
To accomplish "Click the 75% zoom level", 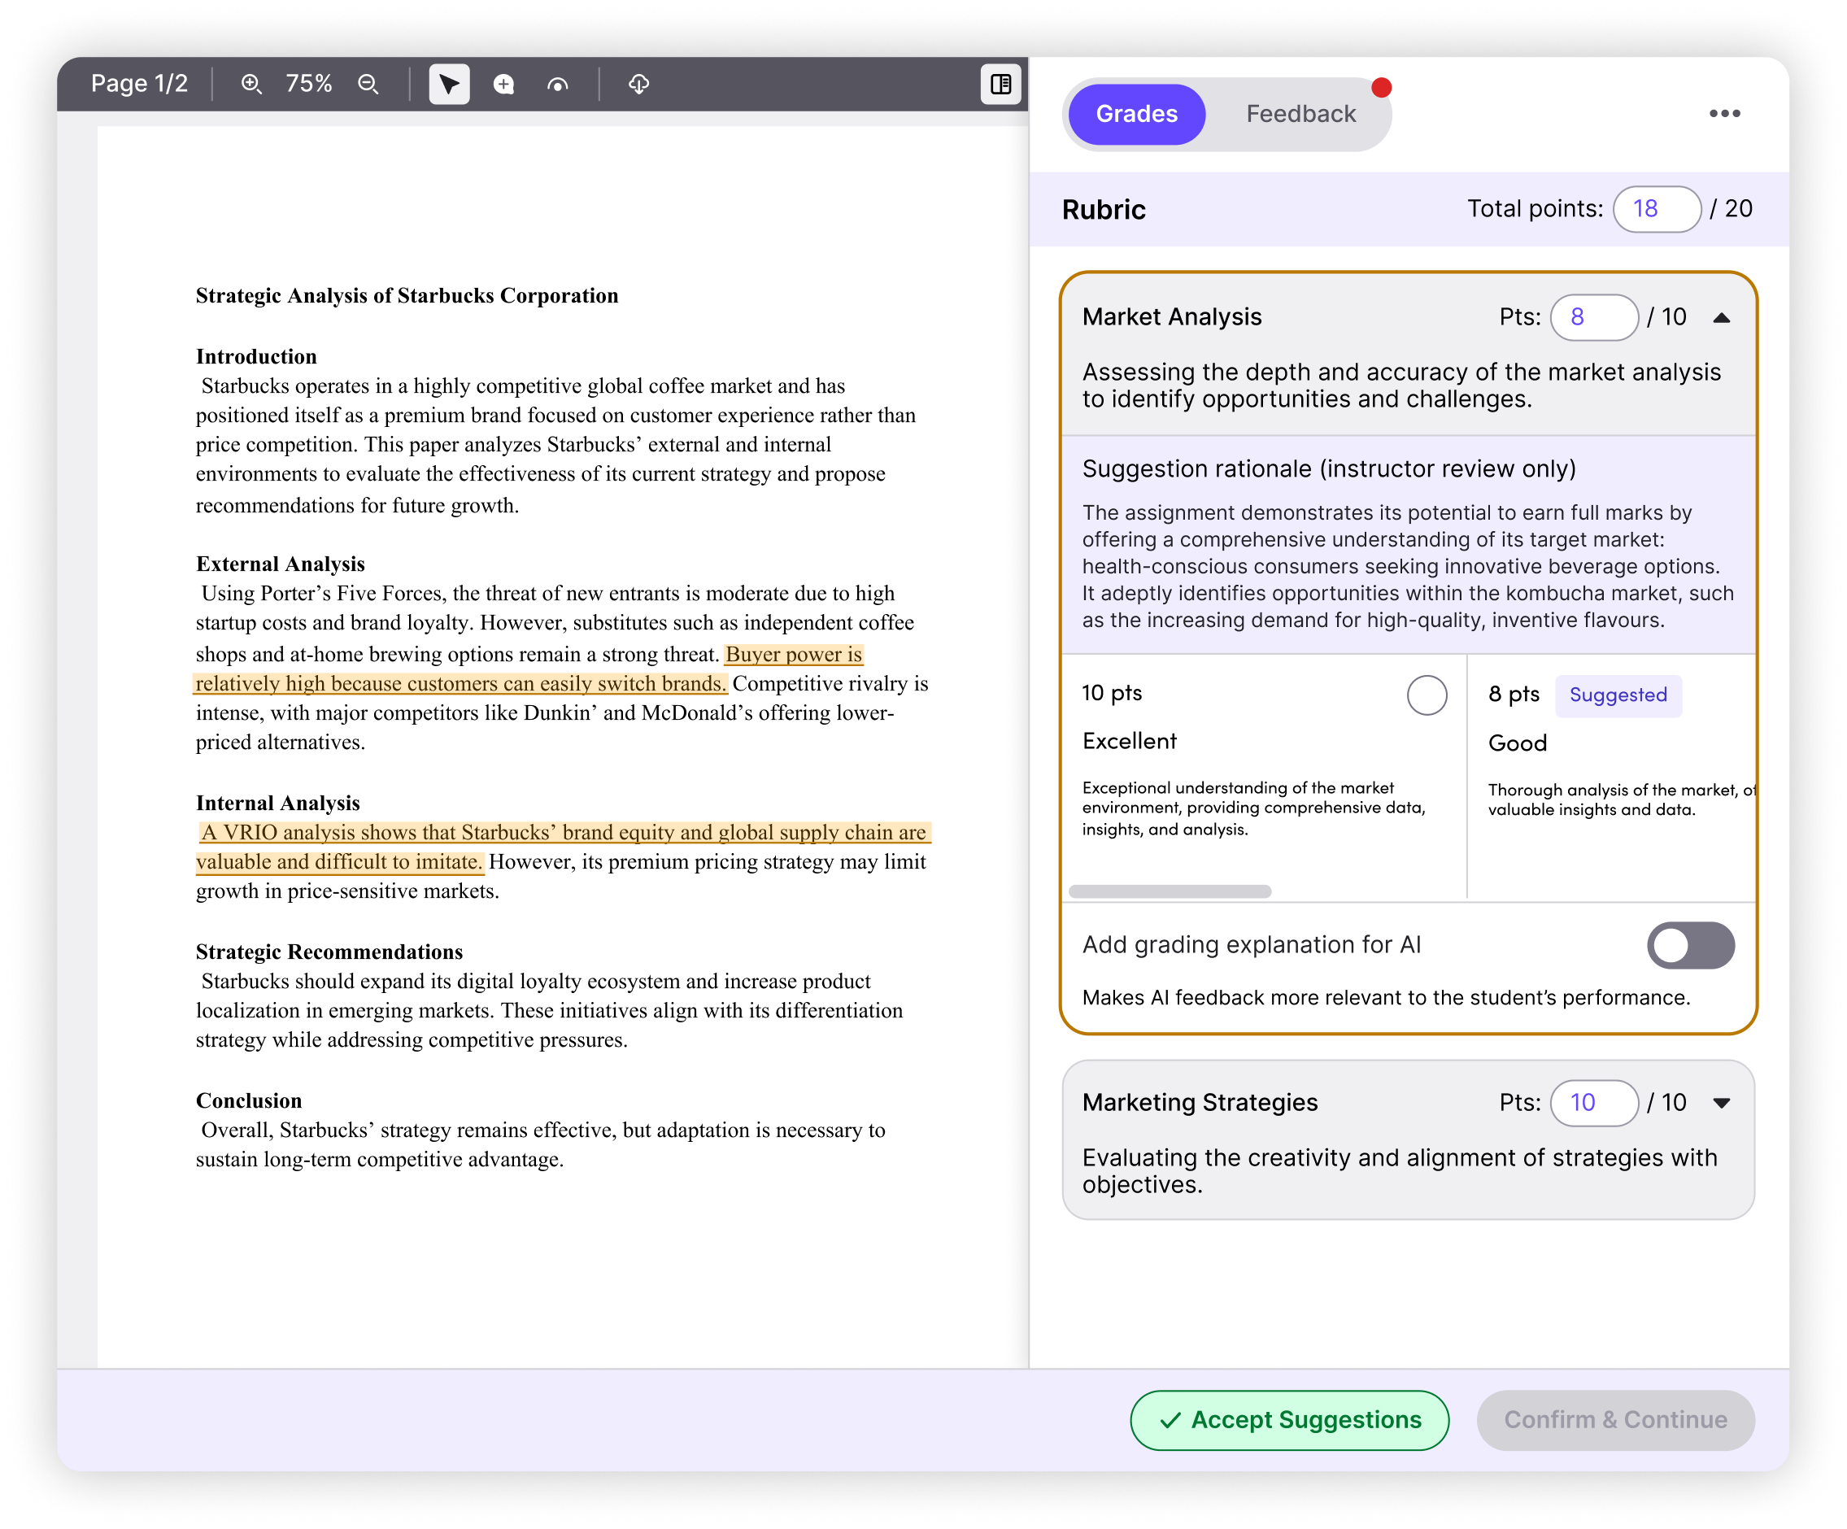I will point(309,85).
